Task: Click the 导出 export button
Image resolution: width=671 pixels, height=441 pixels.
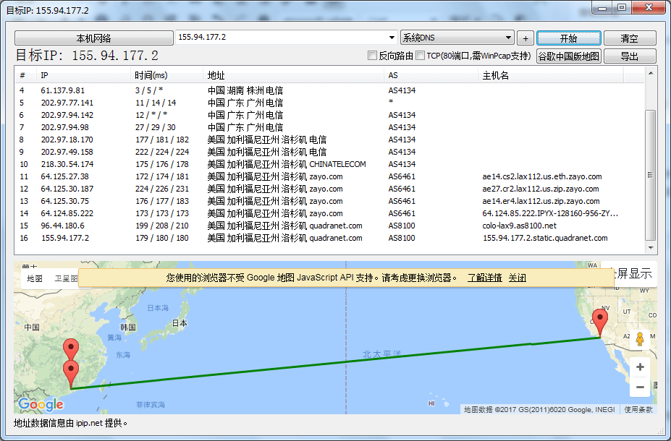Action: [629, 56]
